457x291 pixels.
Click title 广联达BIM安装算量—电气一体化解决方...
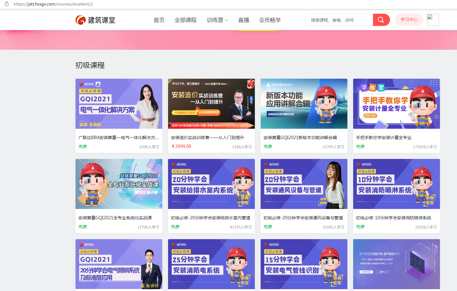pyautogui.click(x=118, y=138)
